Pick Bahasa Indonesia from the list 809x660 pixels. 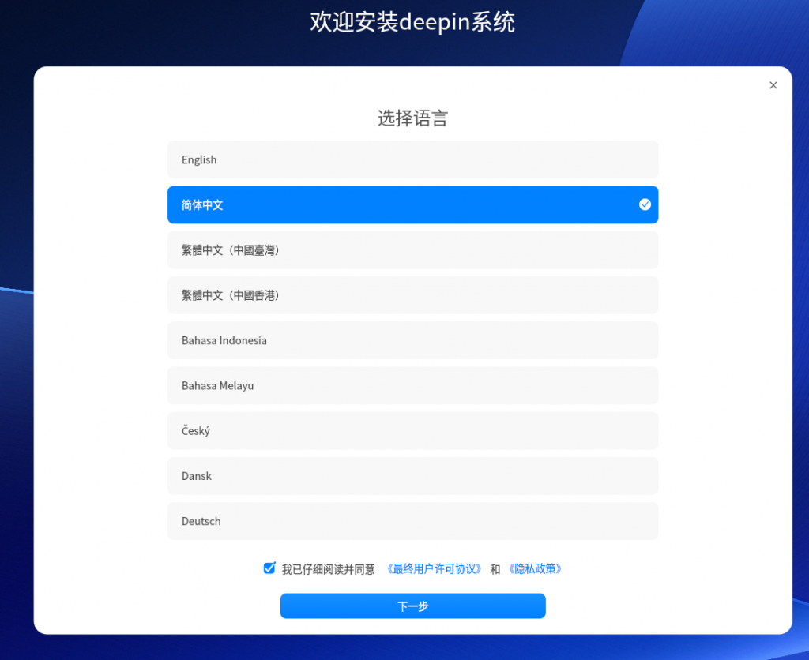(x=412, y=340)
